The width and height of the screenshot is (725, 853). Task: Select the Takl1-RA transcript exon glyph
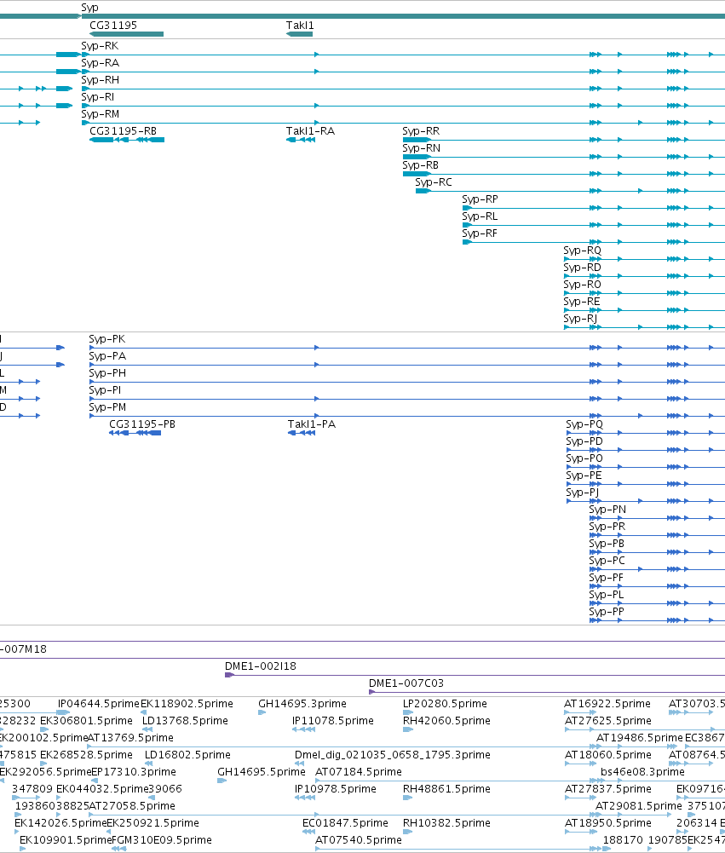click(301, 140)
